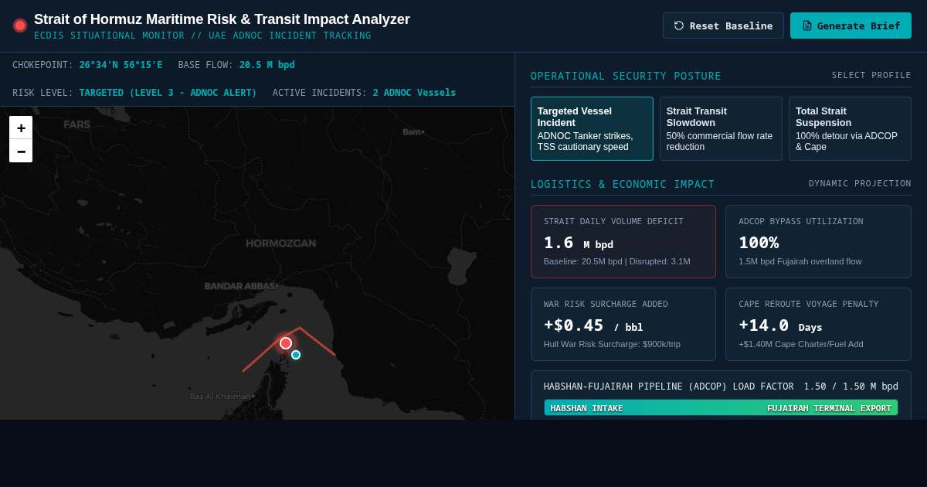Open Strait Daily Volume Deficit card

(623, 241)
